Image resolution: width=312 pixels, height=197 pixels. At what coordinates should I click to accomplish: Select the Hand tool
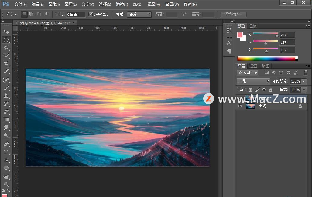pyautogui.click(x=6, y=177)
